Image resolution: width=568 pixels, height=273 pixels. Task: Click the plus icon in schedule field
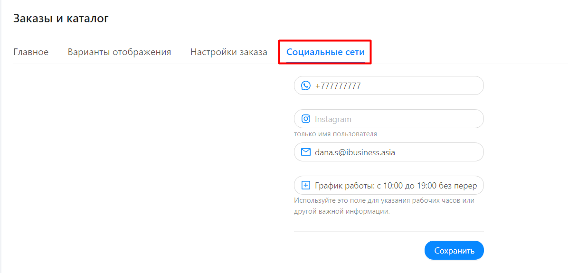click(306, 185)
